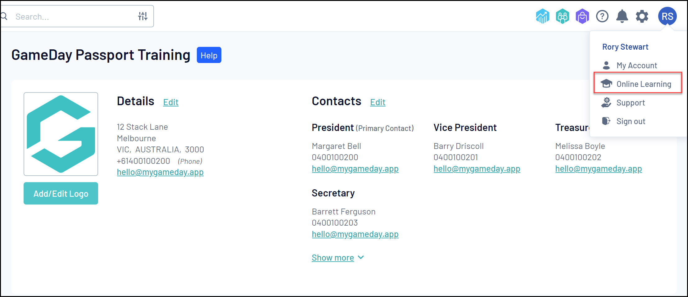Click the search filter sliders icon
688x297 pixels.
143,16
